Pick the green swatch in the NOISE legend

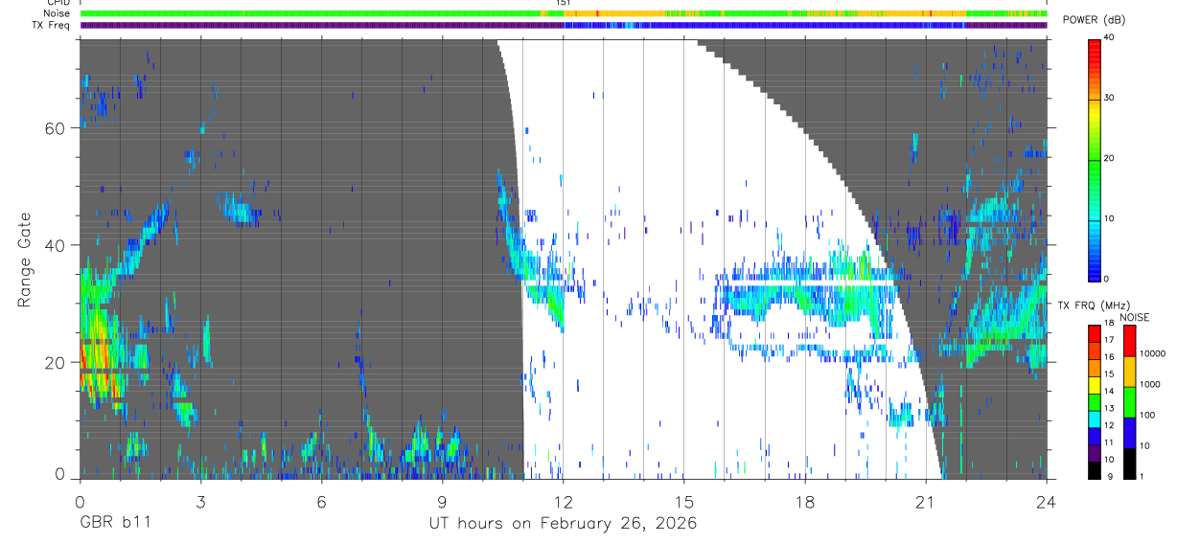[x=1129, y=402]
